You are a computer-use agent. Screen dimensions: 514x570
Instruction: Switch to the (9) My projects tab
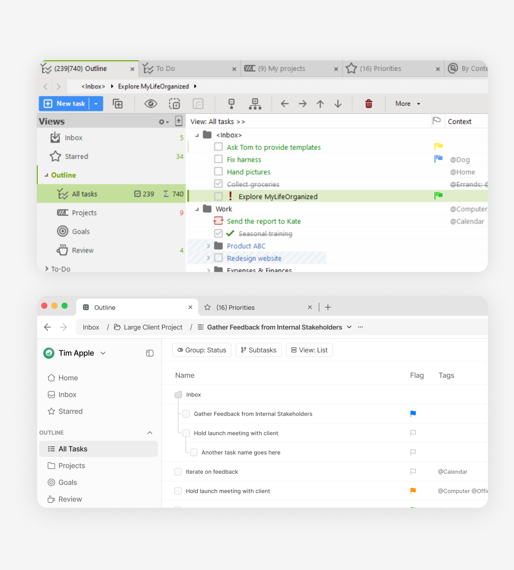coord(291,69)
